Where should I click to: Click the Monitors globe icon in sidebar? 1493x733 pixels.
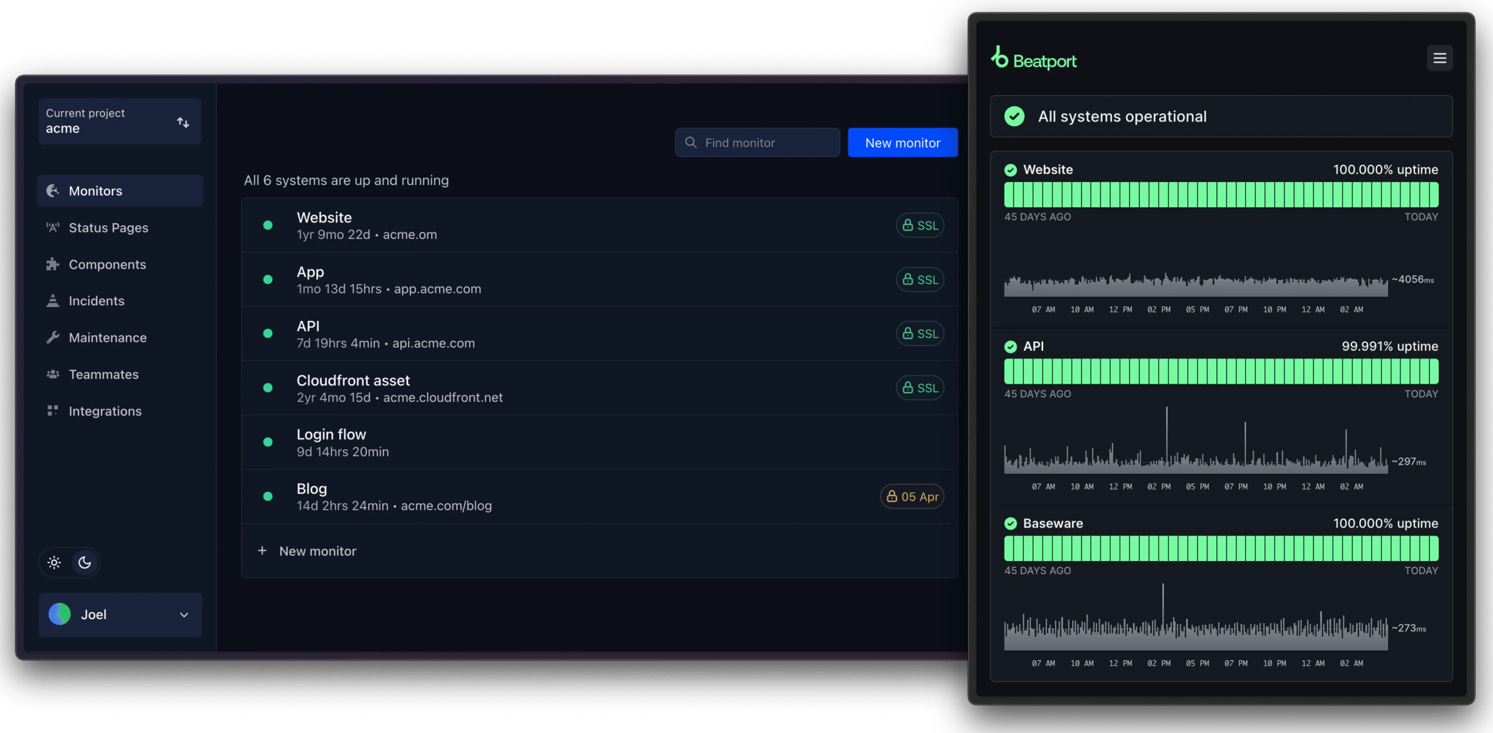coord(53,190)
